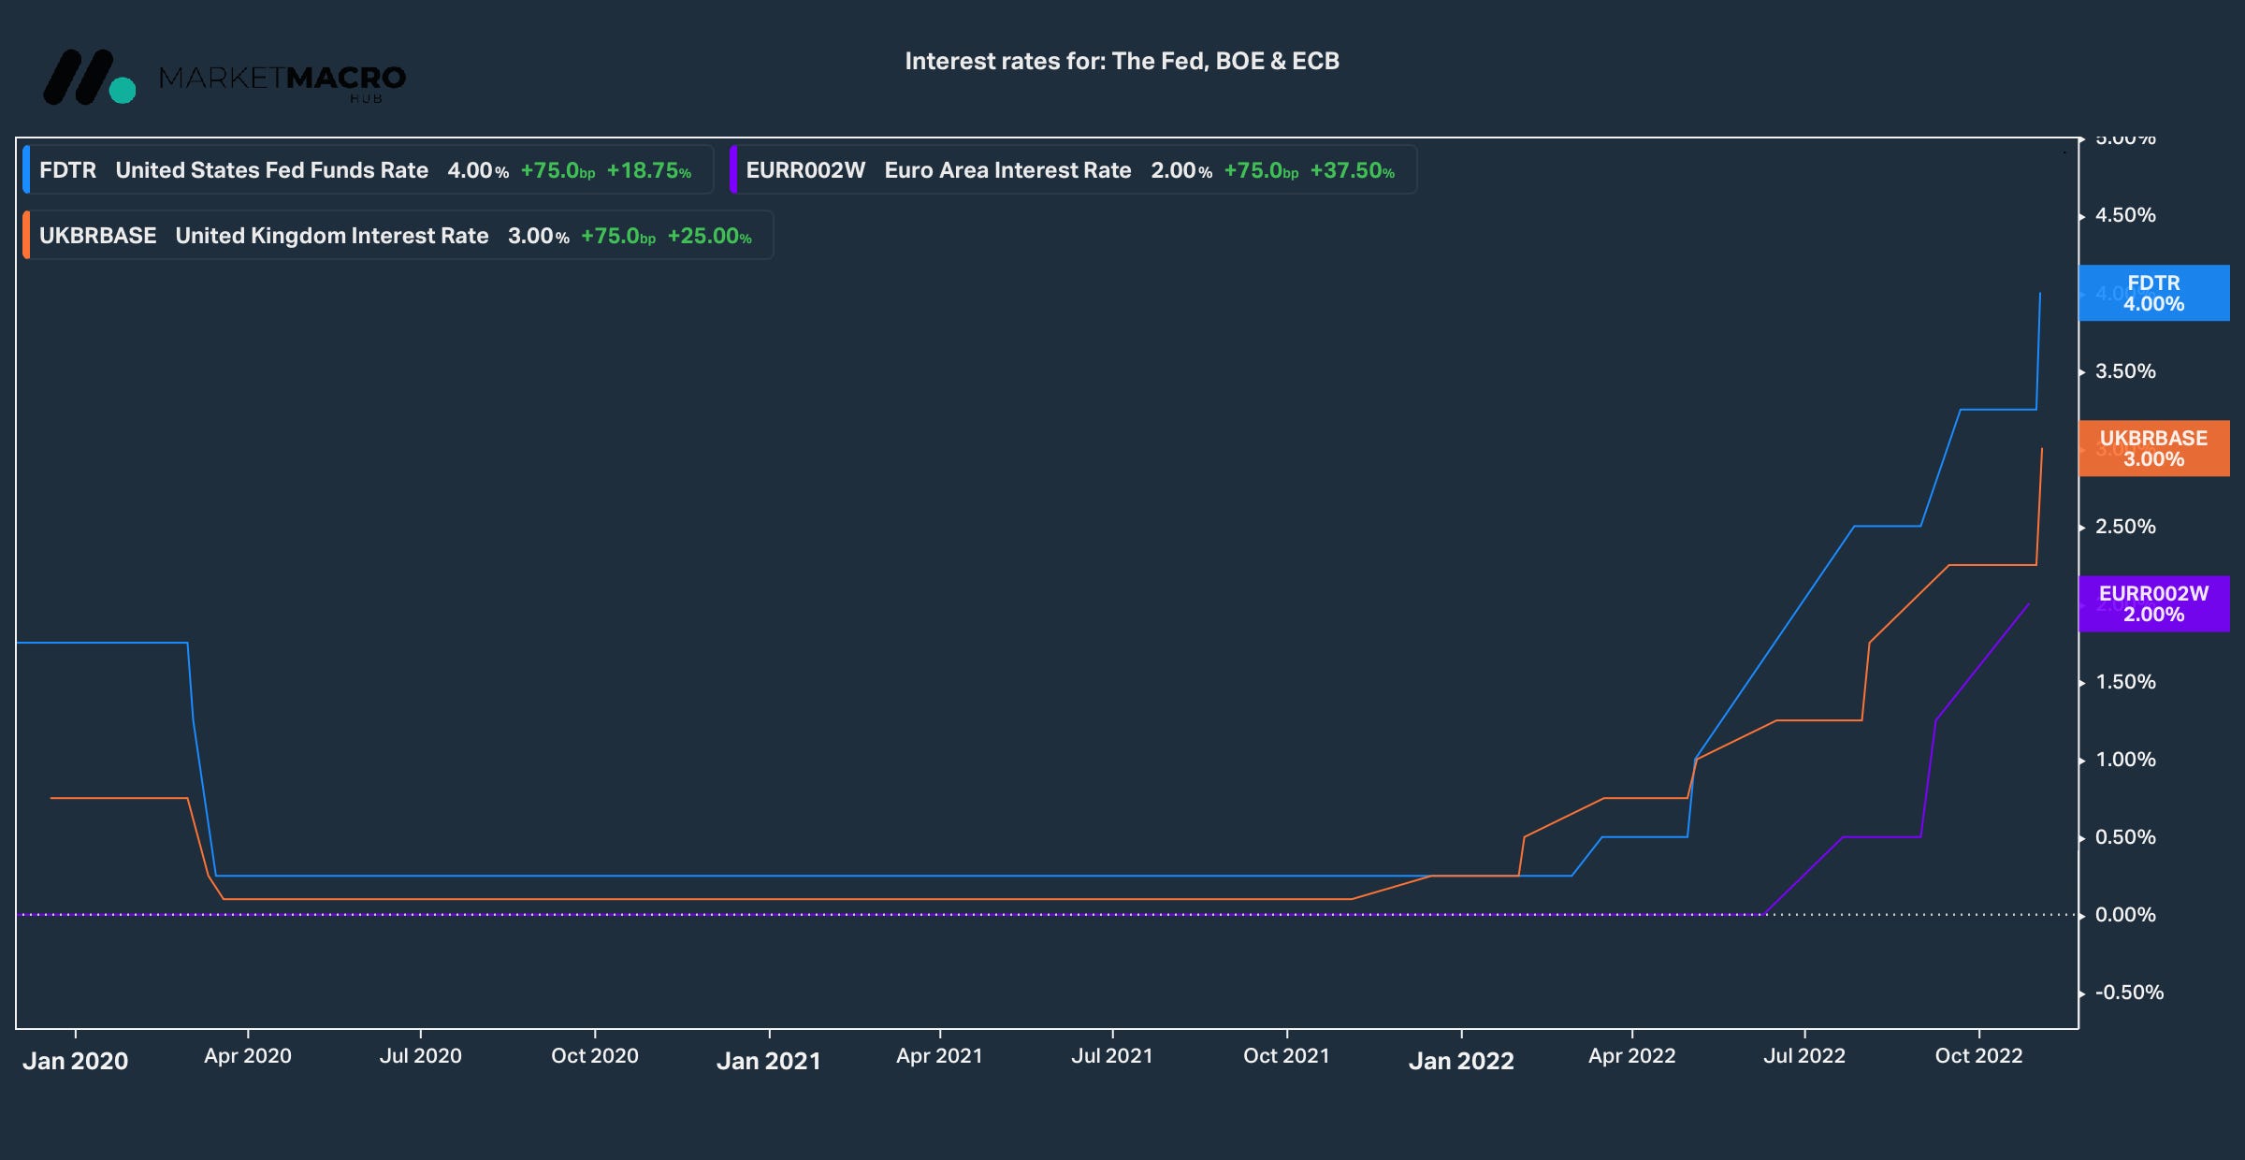The width and height of the screenshot is (2245, 1160).
Task: Click the Jan 2020 axis label
Action: pos(75,1061)
